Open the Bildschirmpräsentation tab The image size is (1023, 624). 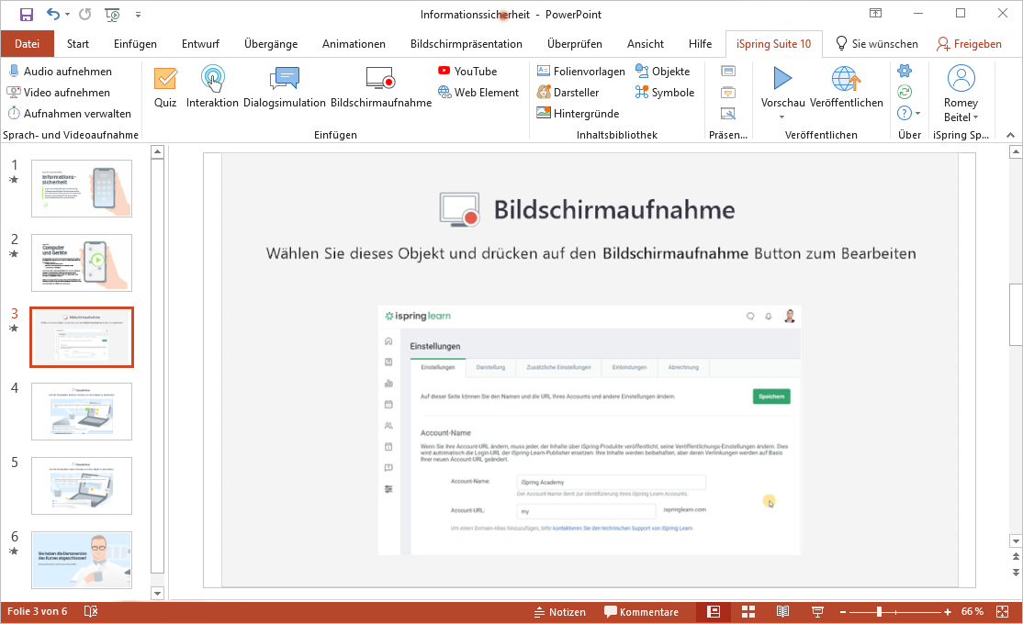pyautogui.click(x=466, y=44)
